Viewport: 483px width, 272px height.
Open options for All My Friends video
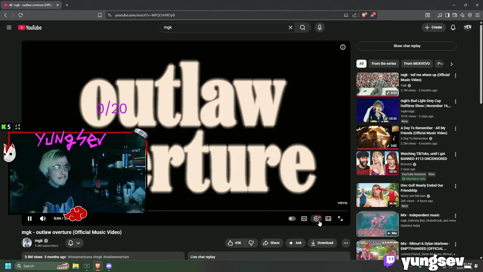tap(455, 129)
